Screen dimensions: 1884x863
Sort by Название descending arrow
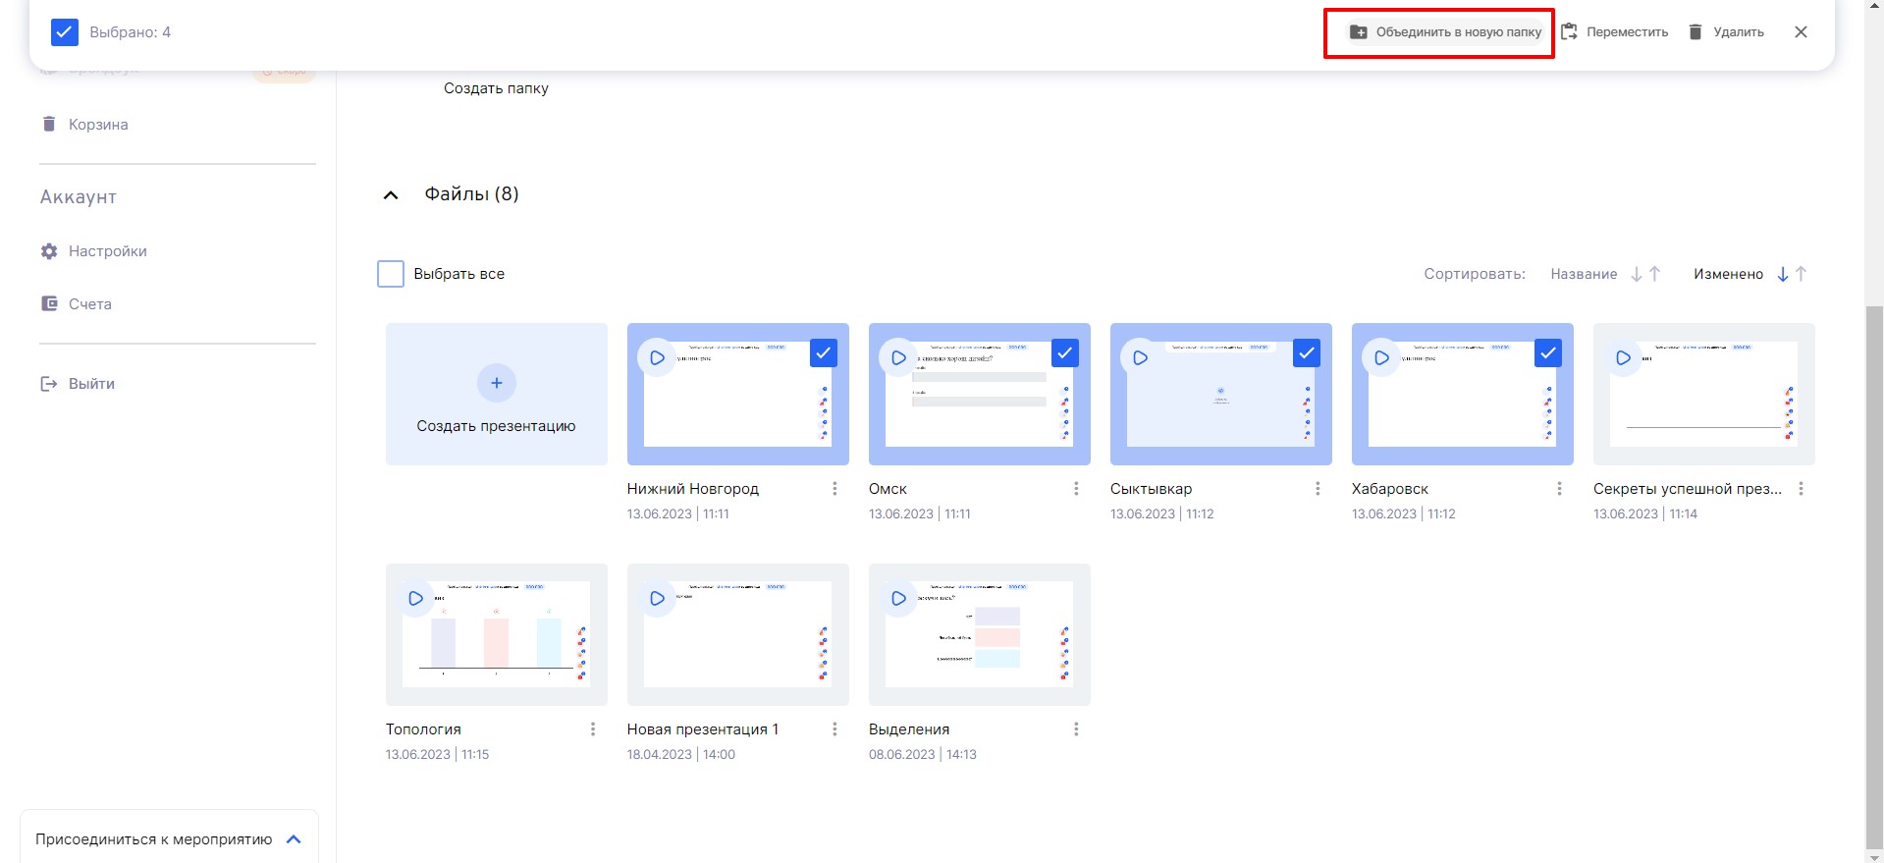pyautogui.click(x=1637, y=275)
